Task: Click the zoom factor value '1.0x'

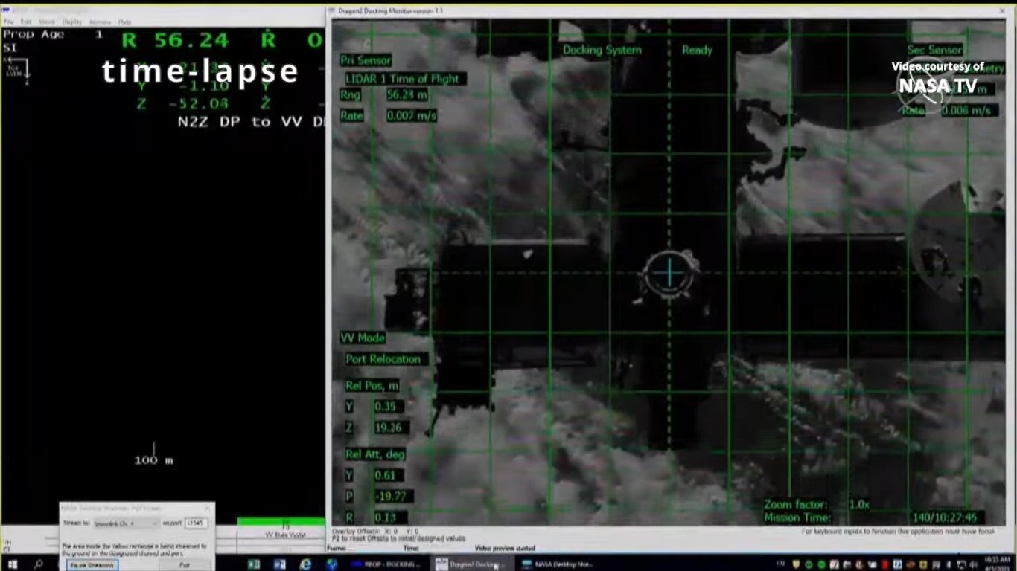Action: (x=859, y=504)
